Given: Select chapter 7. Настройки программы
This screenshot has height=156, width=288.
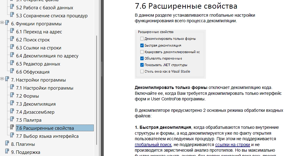Looking at the screenshot, I should [x=39, y=80].
